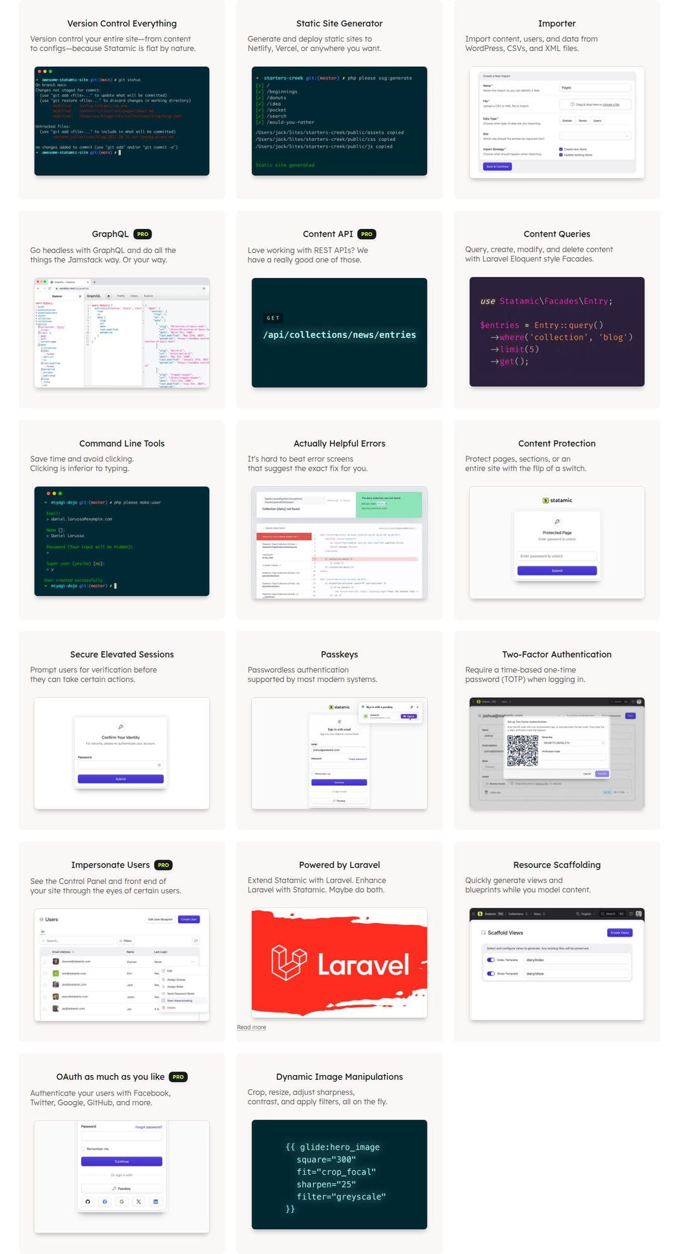Open the Site dropdown in the import form

(595, 136)
